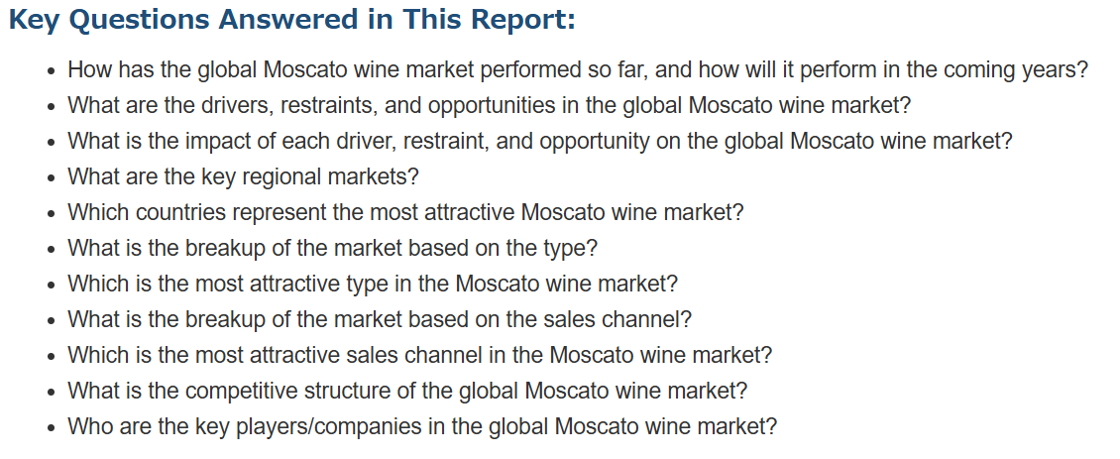Select the breakup based on type question
Viewport: 1120px width, 459px height.
(333, 249)
